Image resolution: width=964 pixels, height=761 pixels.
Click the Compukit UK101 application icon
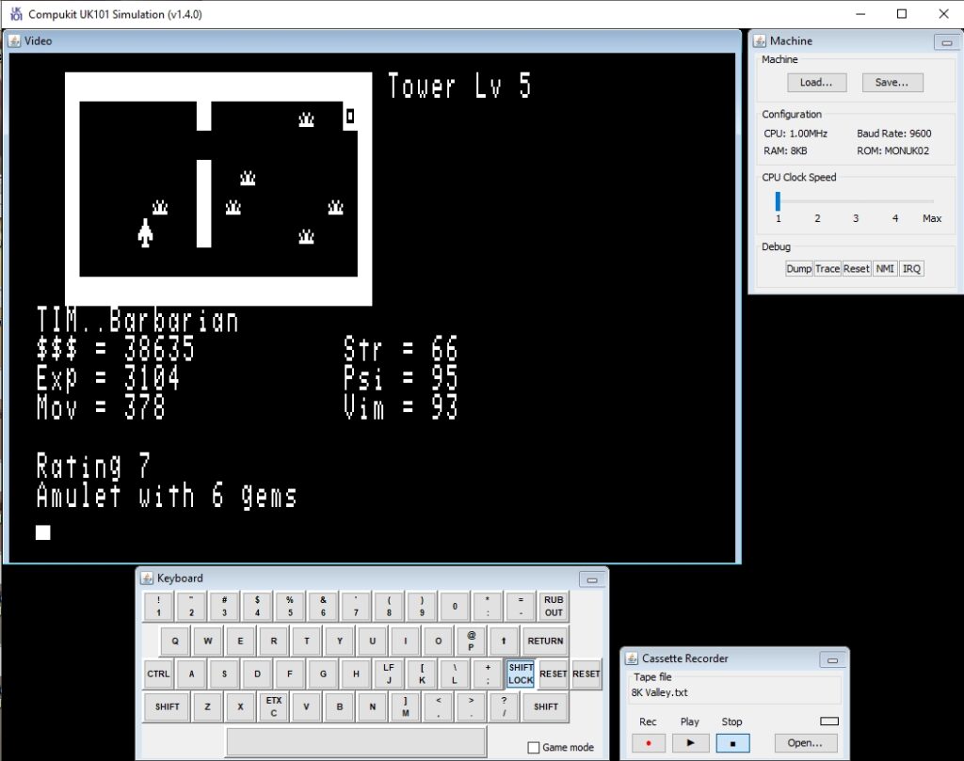tap(16, 14)
